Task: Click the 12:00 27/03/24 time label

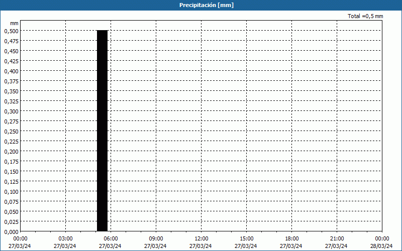Action: coord(200,242)
